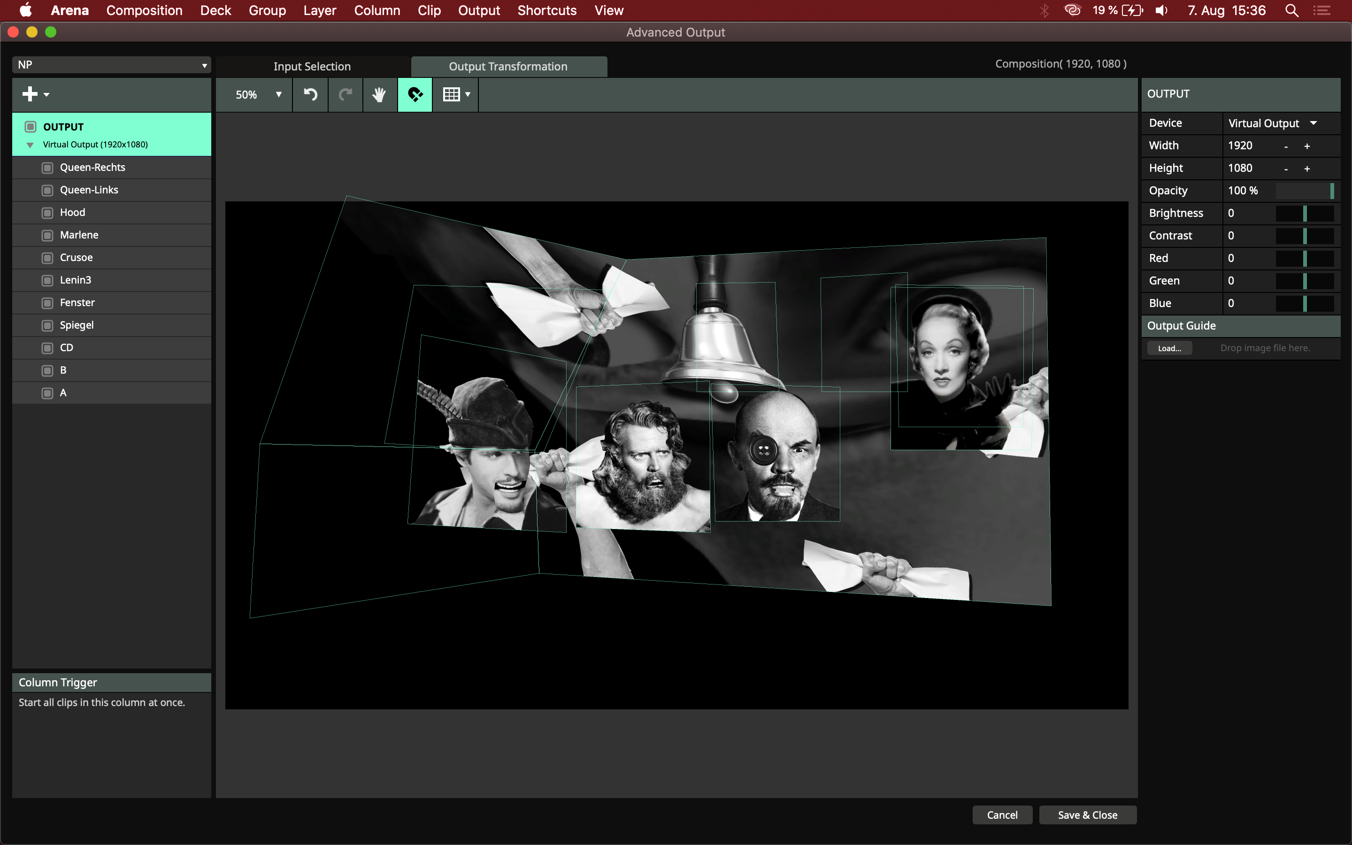Viewport: 1352px width, 845px height.
Task: Click the Contrast slider
Action: (1305, 236)
